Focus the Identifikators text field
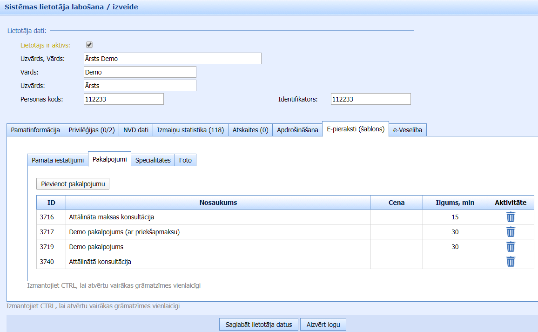This screenshot has width=538, height=332. pos(370,99)
